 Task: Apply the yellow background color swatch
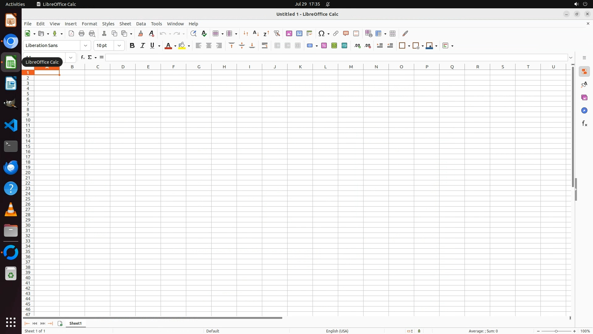tap(182, 46)
